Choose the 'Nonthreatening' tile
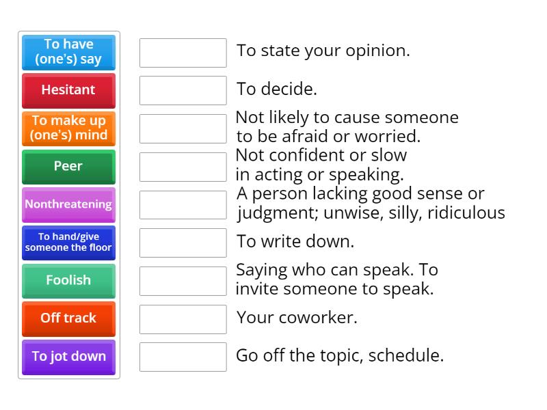The height and width of the screenshot is (410, 547). tap(68, 204)
